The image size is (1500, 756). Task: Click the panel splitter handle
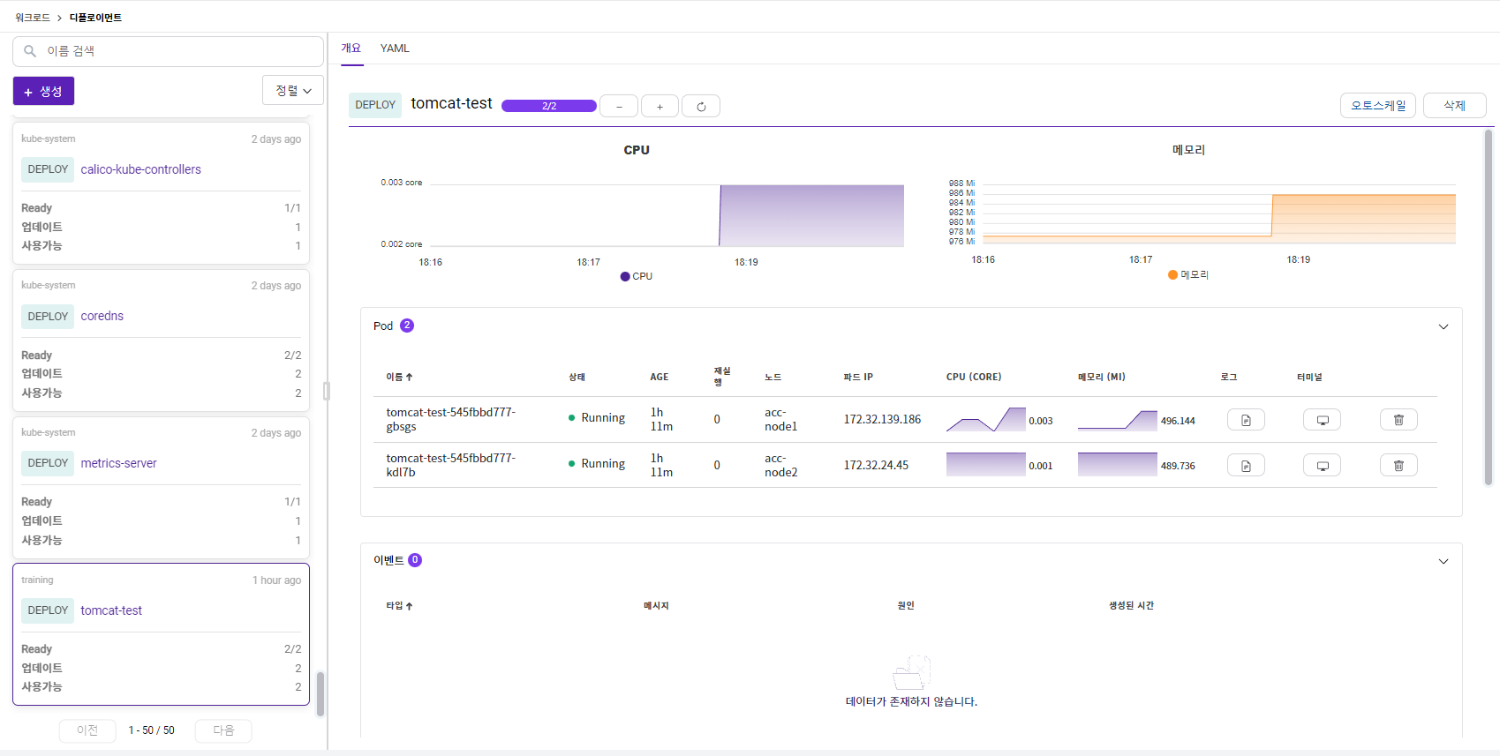click(x=327, y=391)
